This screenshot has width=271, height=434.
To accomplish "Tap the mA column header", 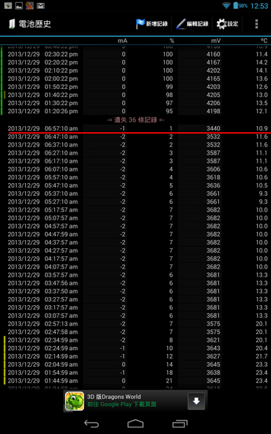I will (x=123, y=41).
